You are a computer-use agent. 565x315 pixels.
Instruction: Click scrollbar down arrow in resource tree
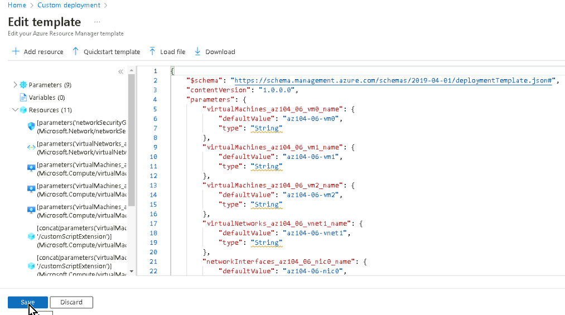132,271
